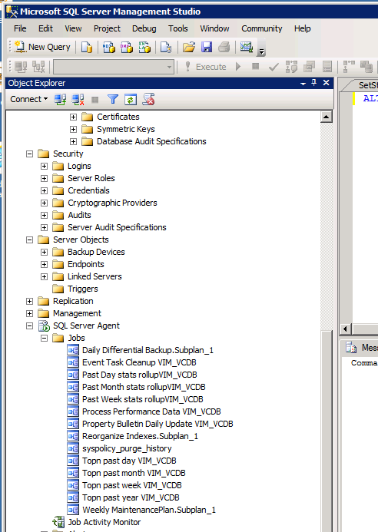Screen dimensions: 378x532
Task: Open the File menu
Action: [x=20, y=28]
